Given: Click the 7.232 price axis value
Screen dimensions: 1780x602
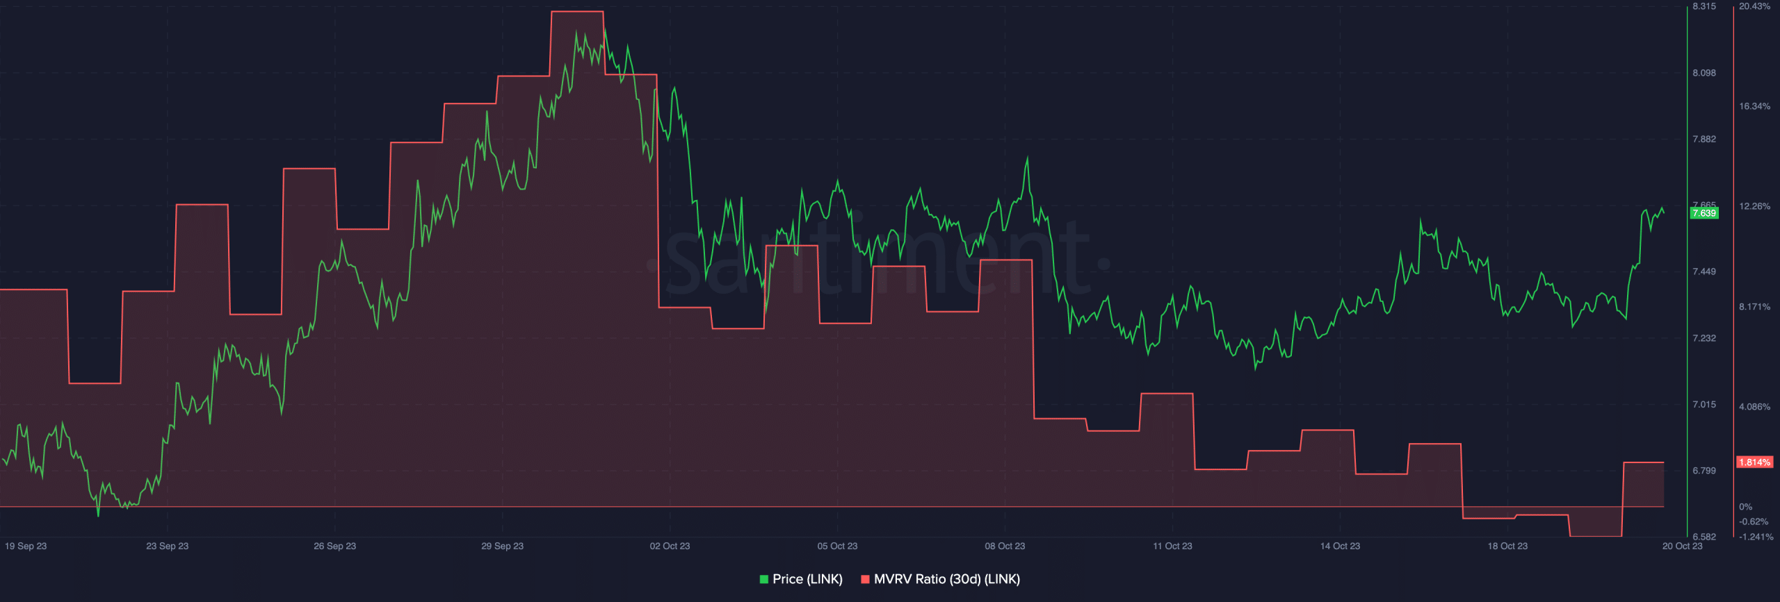Looking at the screenshot, I should pyautogui.click(x=1704, y=339).
